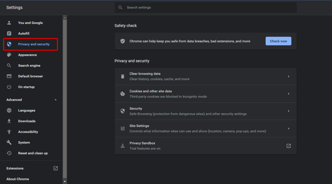Click the sidebar scrollbar down arrow
This screenshot has height=184, width=332.
pyautogui.click(x=65, y=181)
